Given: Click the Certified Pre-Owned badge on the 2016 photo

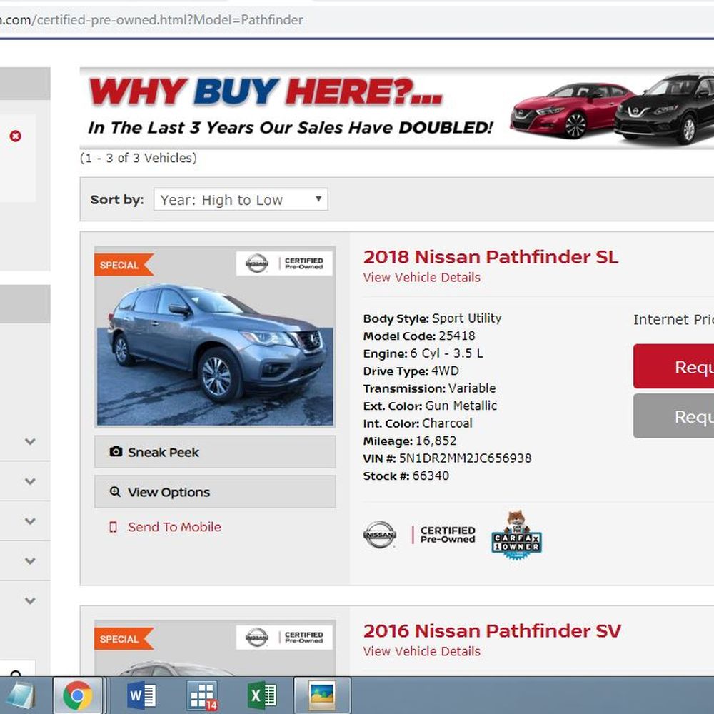Looking at the screenshot, I should [x=284, y=637].
